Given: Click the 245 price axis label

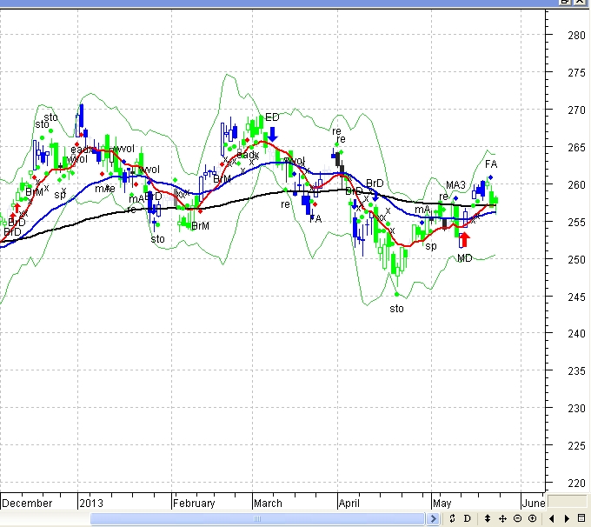Looking at the screenshot, I should 576,297.
